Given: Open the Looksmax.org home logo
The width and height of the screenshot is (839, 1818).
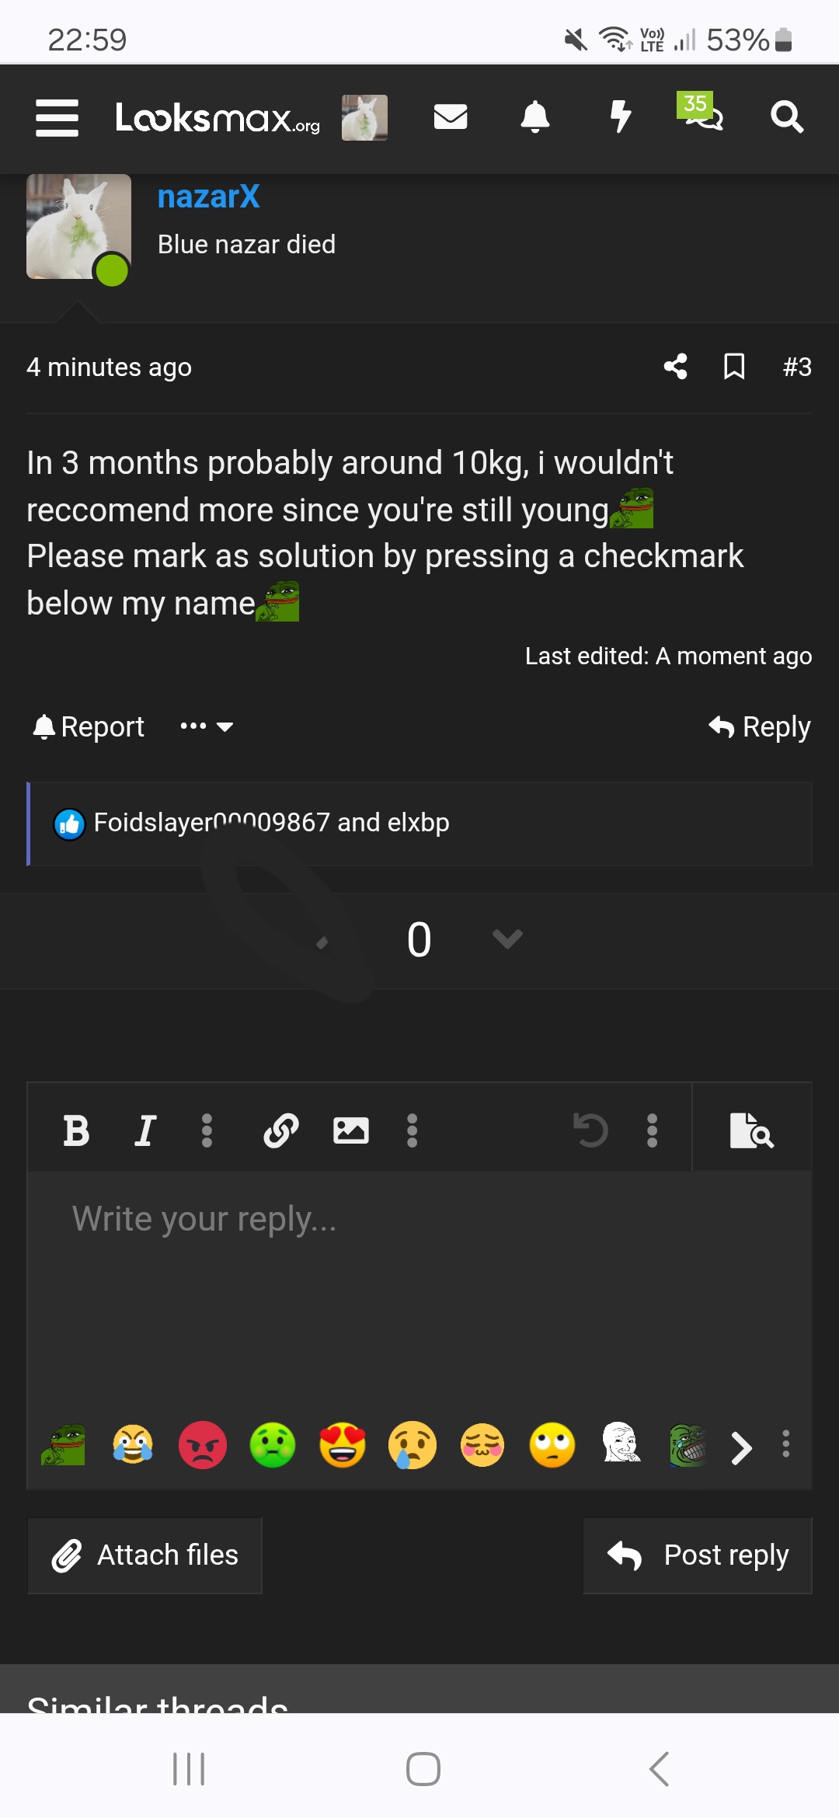Looking at the screenshot, I should pyautogui.click(x=218, y=118).
